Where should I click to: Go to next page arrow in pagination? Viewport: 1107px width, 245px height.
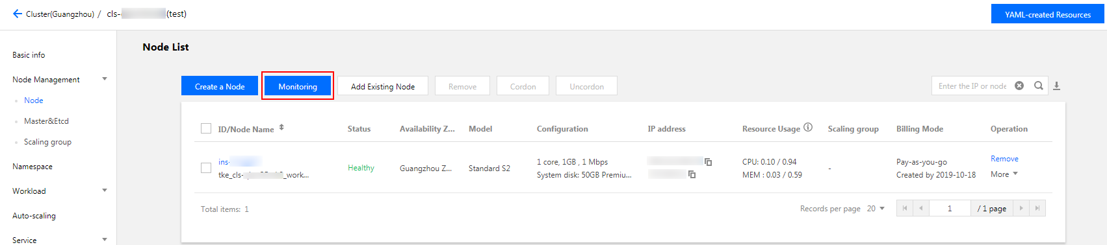(1021, 208)
